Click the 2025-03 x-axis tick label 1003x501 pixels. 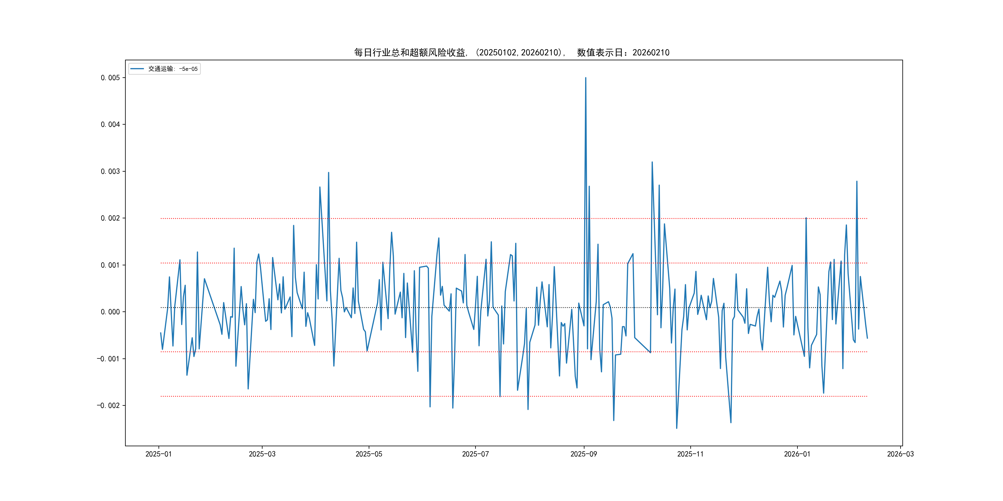(x=262, y=454)
